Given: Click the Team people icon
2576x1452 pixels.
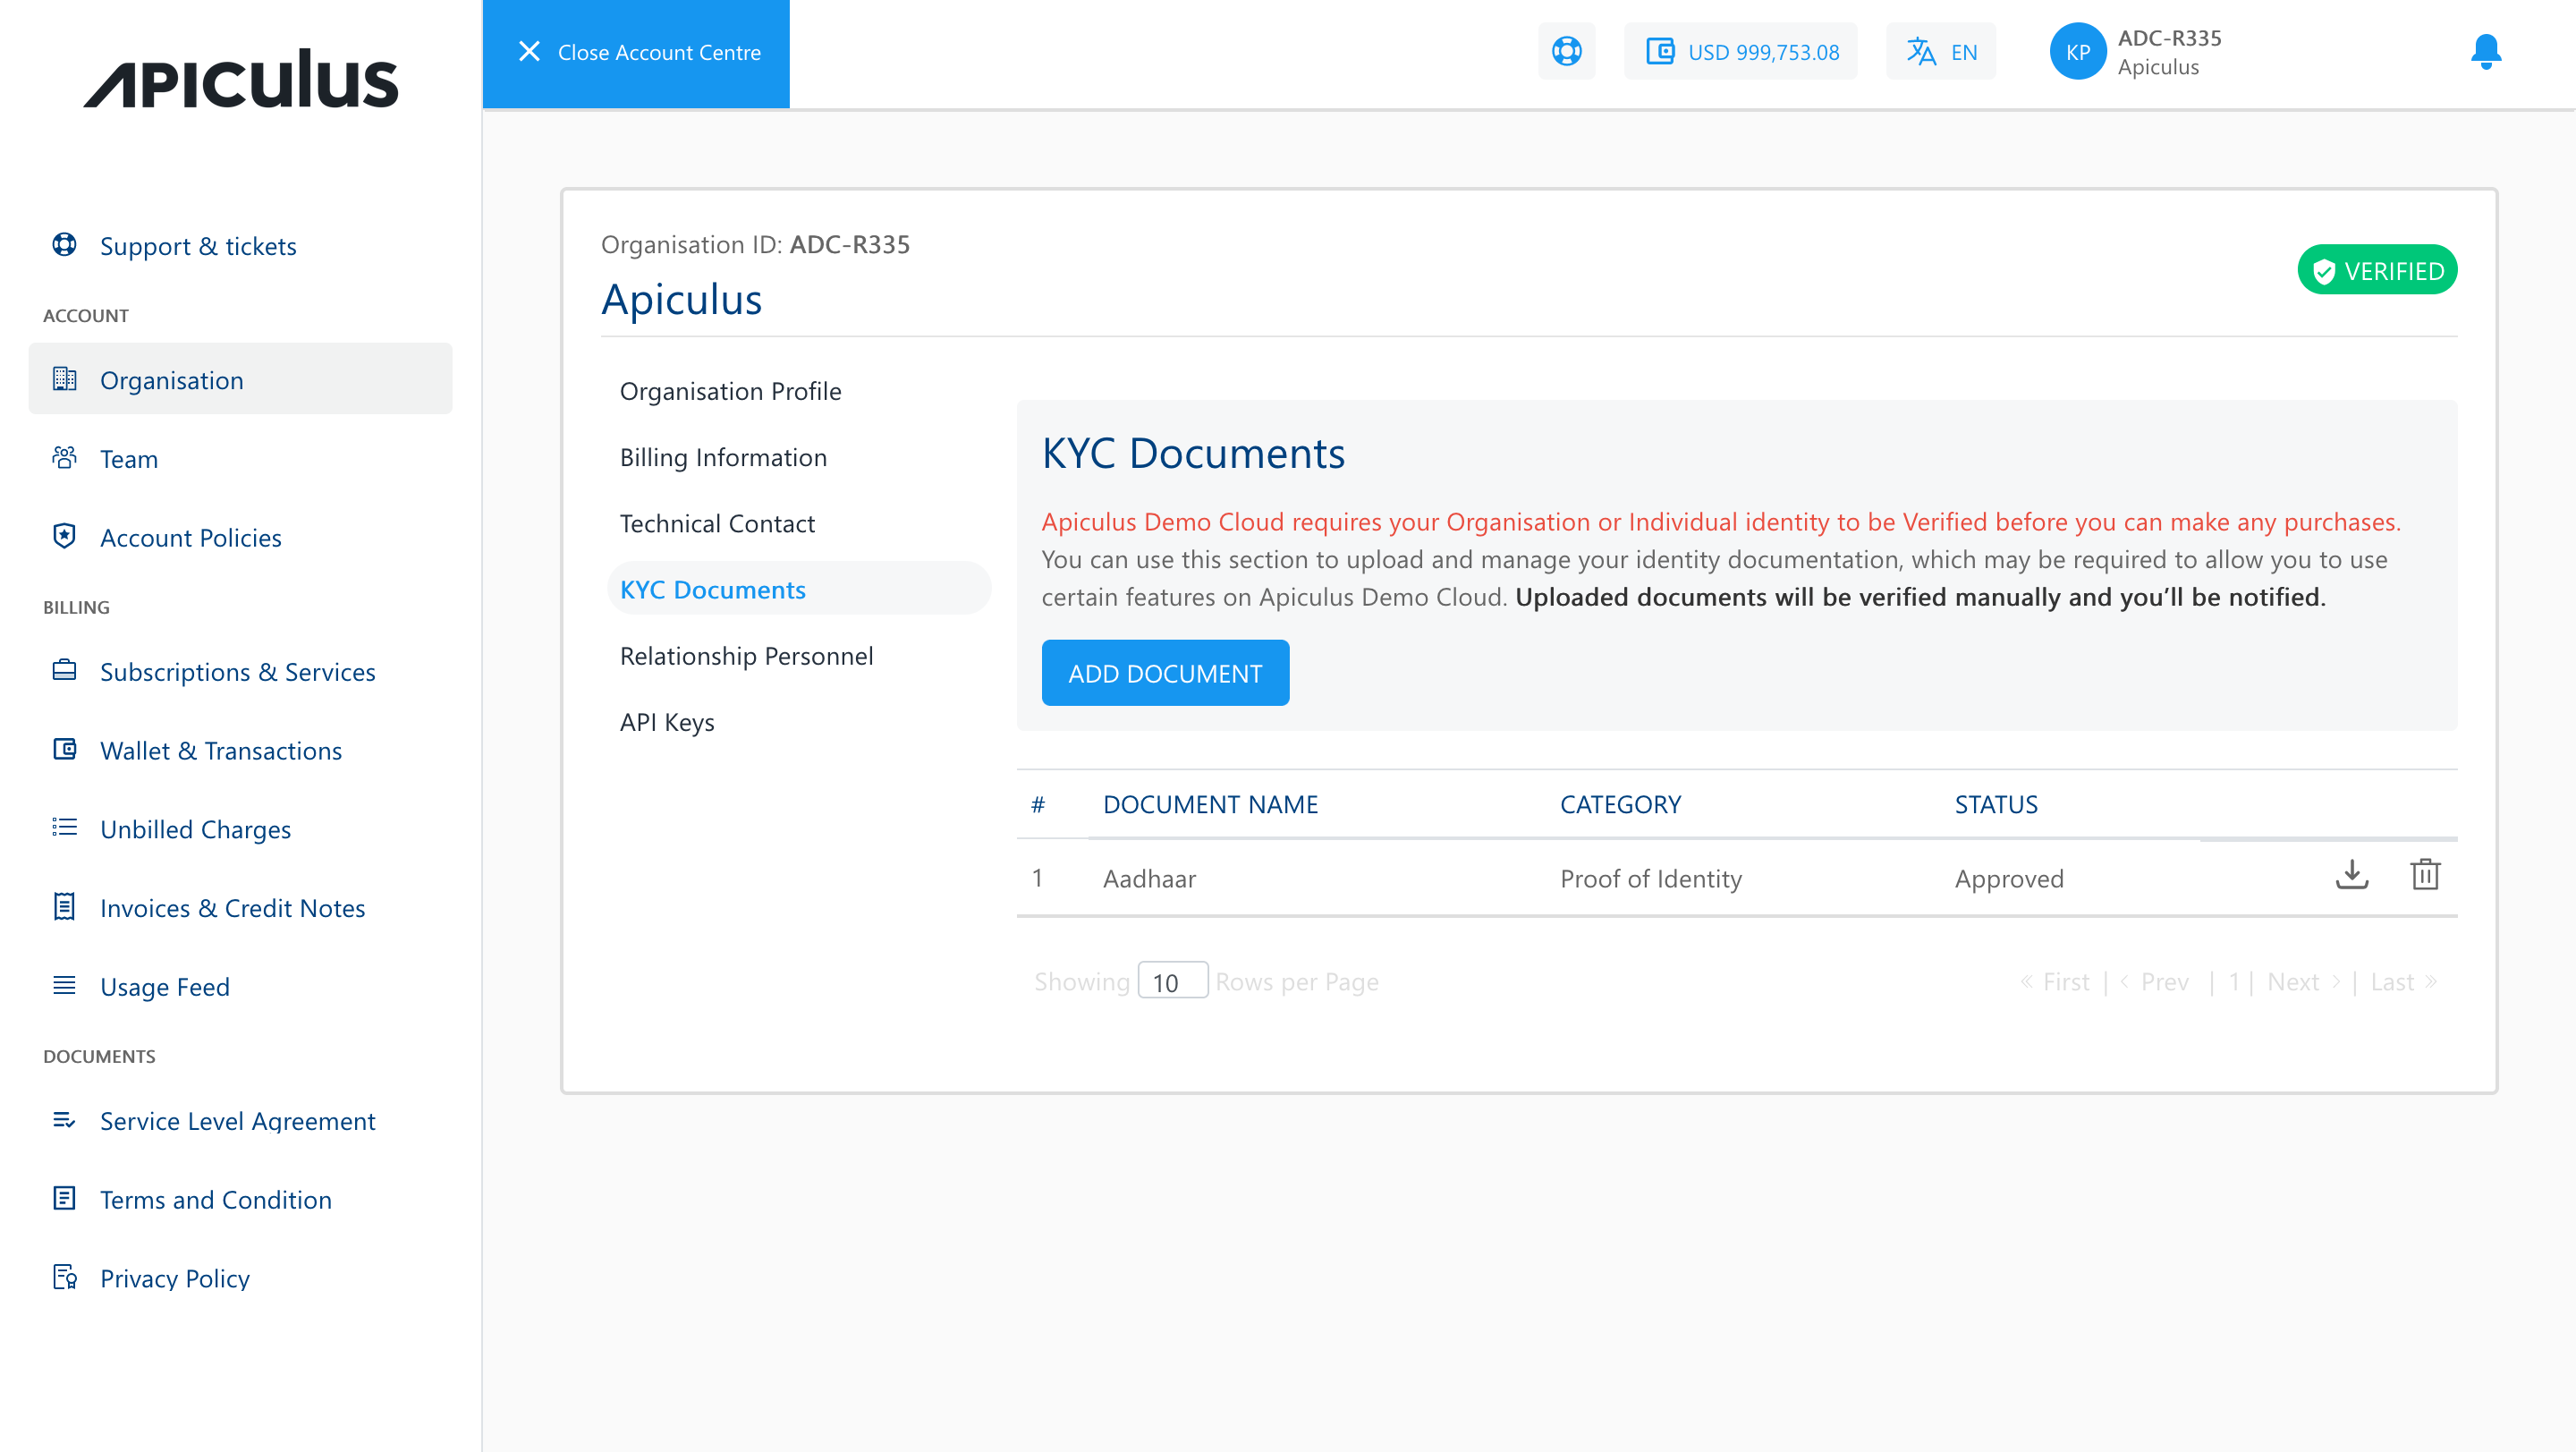Looking at the screenshot, I should (x=64, y=458).
